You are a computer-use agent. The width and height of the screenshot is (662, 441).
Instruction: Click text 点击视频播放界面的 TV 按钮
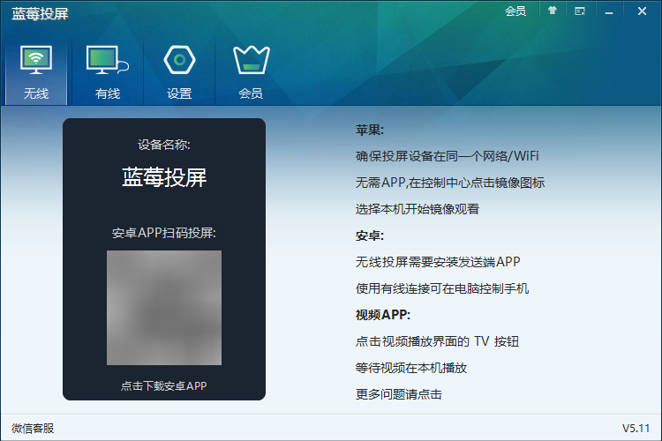[x=437, y=341]
